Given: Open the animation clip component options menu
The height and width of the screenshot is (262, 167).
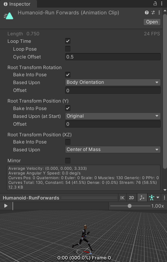Looking at the screenshot, I should (x=159, y=13).
